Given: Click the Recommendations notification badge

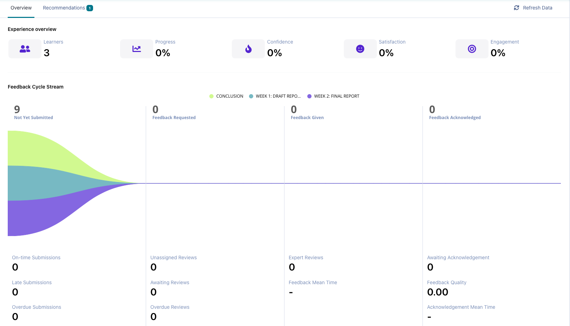Looking at the screenshot, I should pyautogui.click(x=90, y=8).
